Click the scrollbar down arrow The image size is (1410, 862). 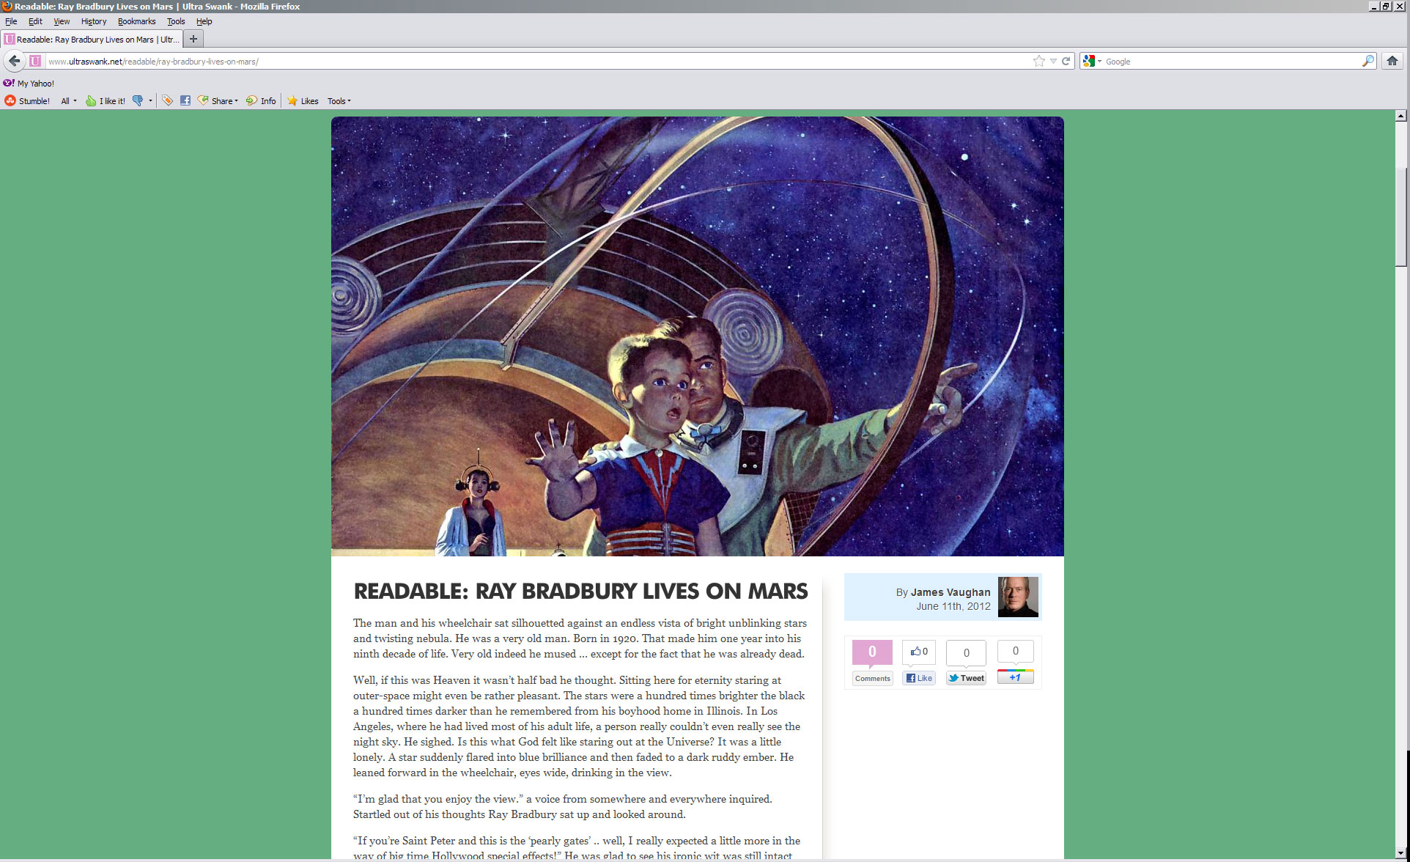point(1400,852)
